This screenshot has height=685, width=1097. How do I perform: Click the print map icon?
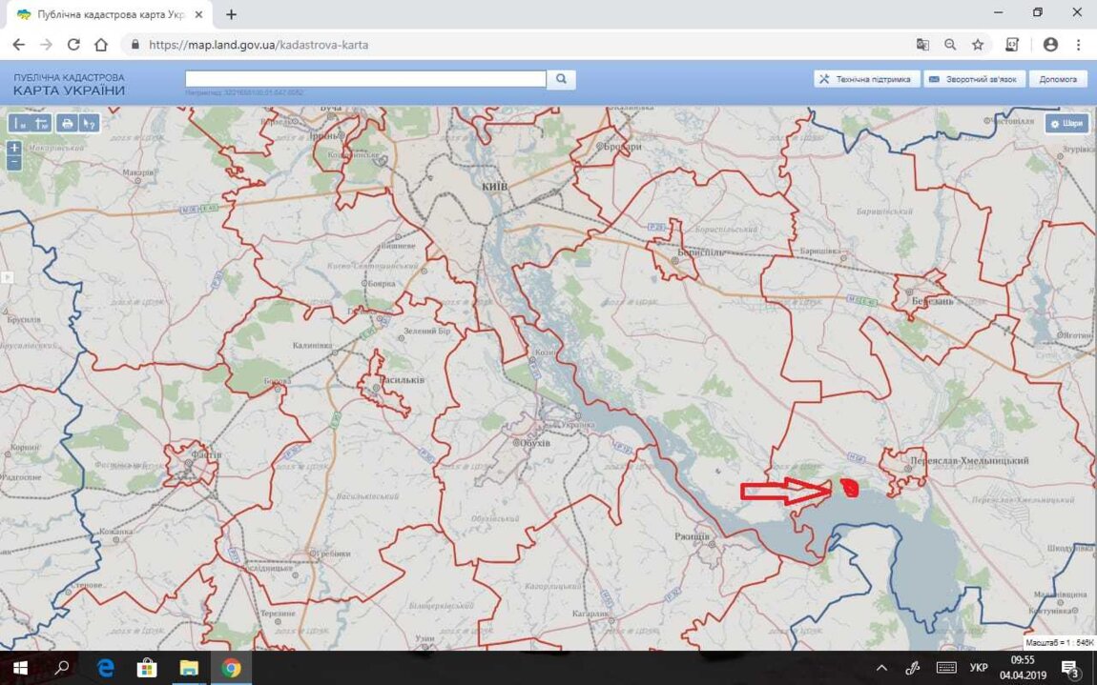pos(67,123)
